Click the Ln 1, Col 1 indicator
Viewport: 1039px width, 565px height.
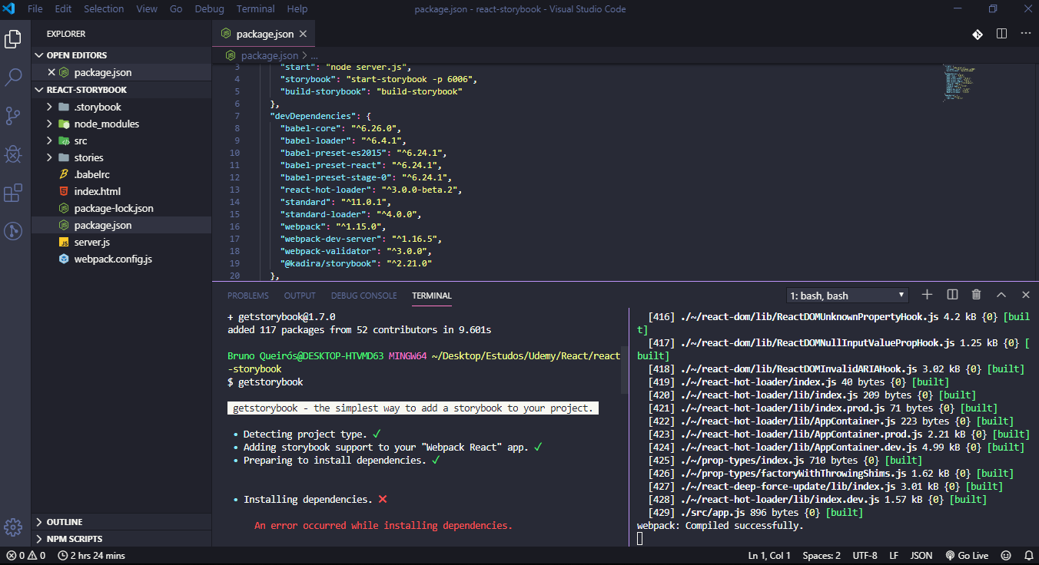pos(768,555)
